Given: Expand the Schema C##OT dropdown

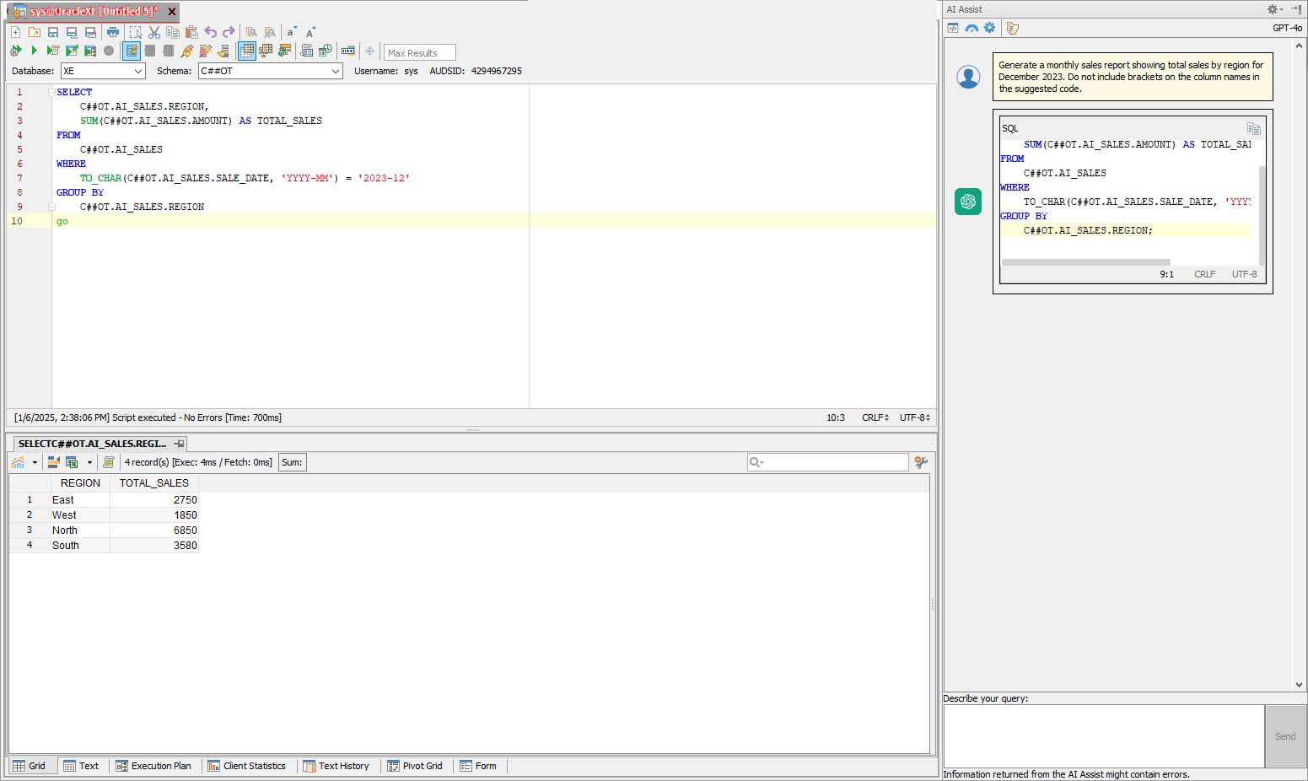Looking at the screenshot, I should (x=335, y=72).
